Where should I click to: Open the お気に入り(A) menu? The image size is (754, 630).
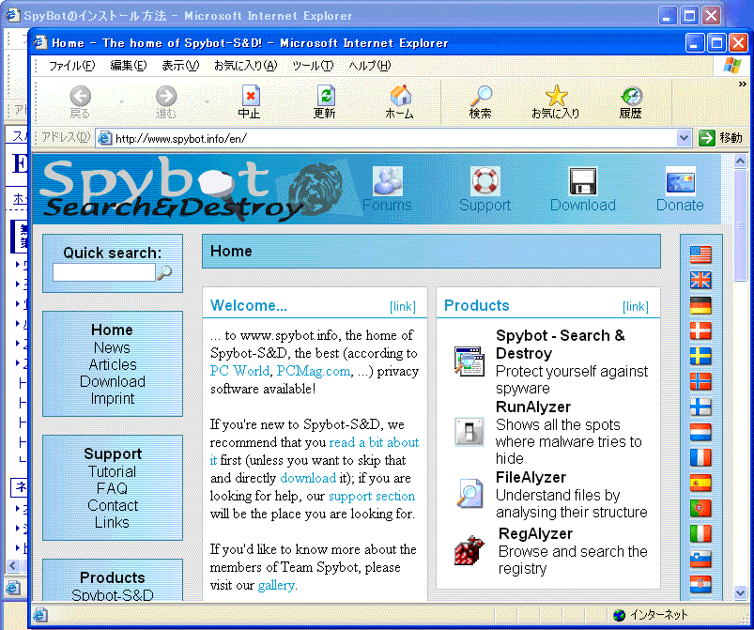click(x=246, y=66)
